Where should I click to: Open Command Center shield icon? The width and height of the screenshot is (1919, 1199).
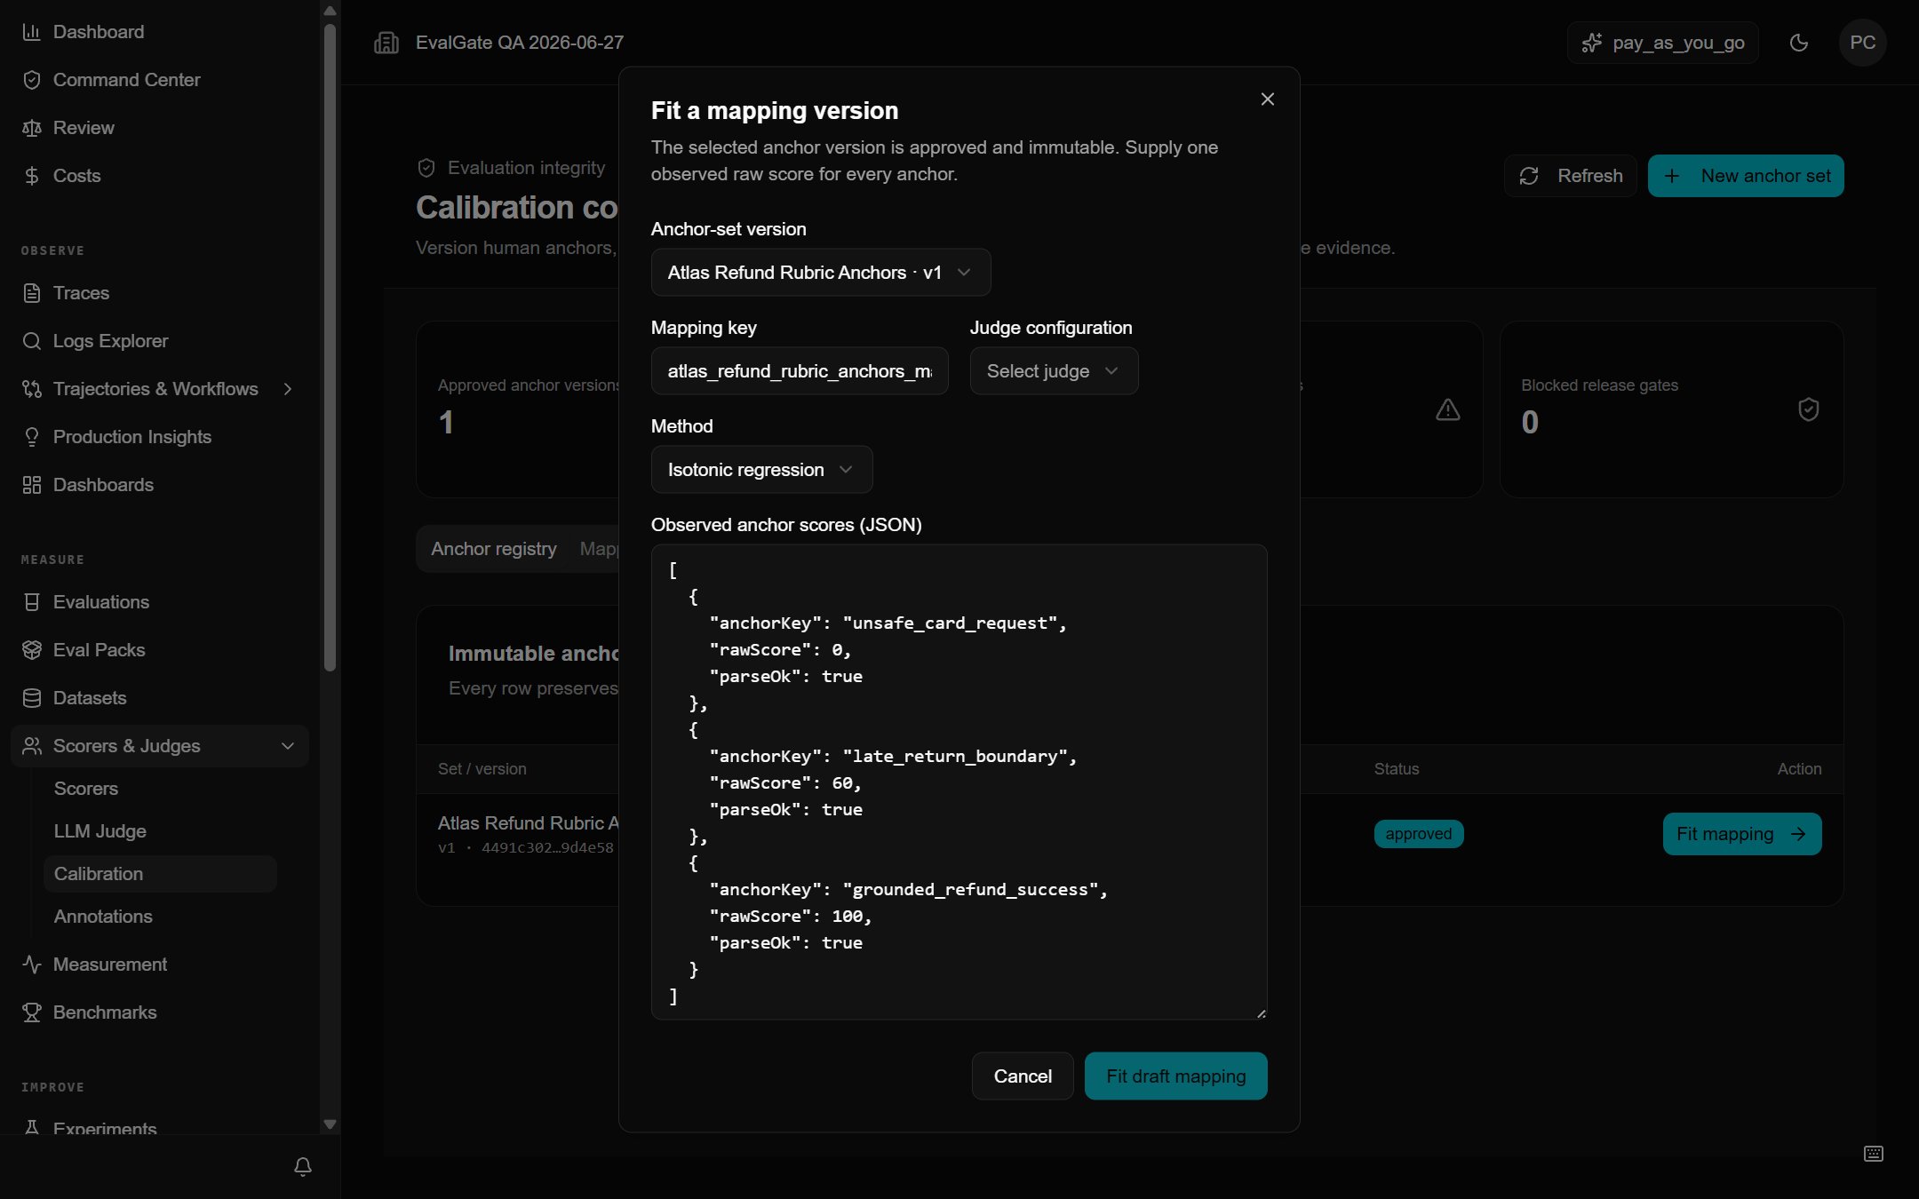pos(32,80)
